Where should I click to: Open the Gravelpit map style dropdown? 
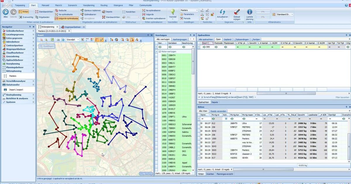point(73,40)
